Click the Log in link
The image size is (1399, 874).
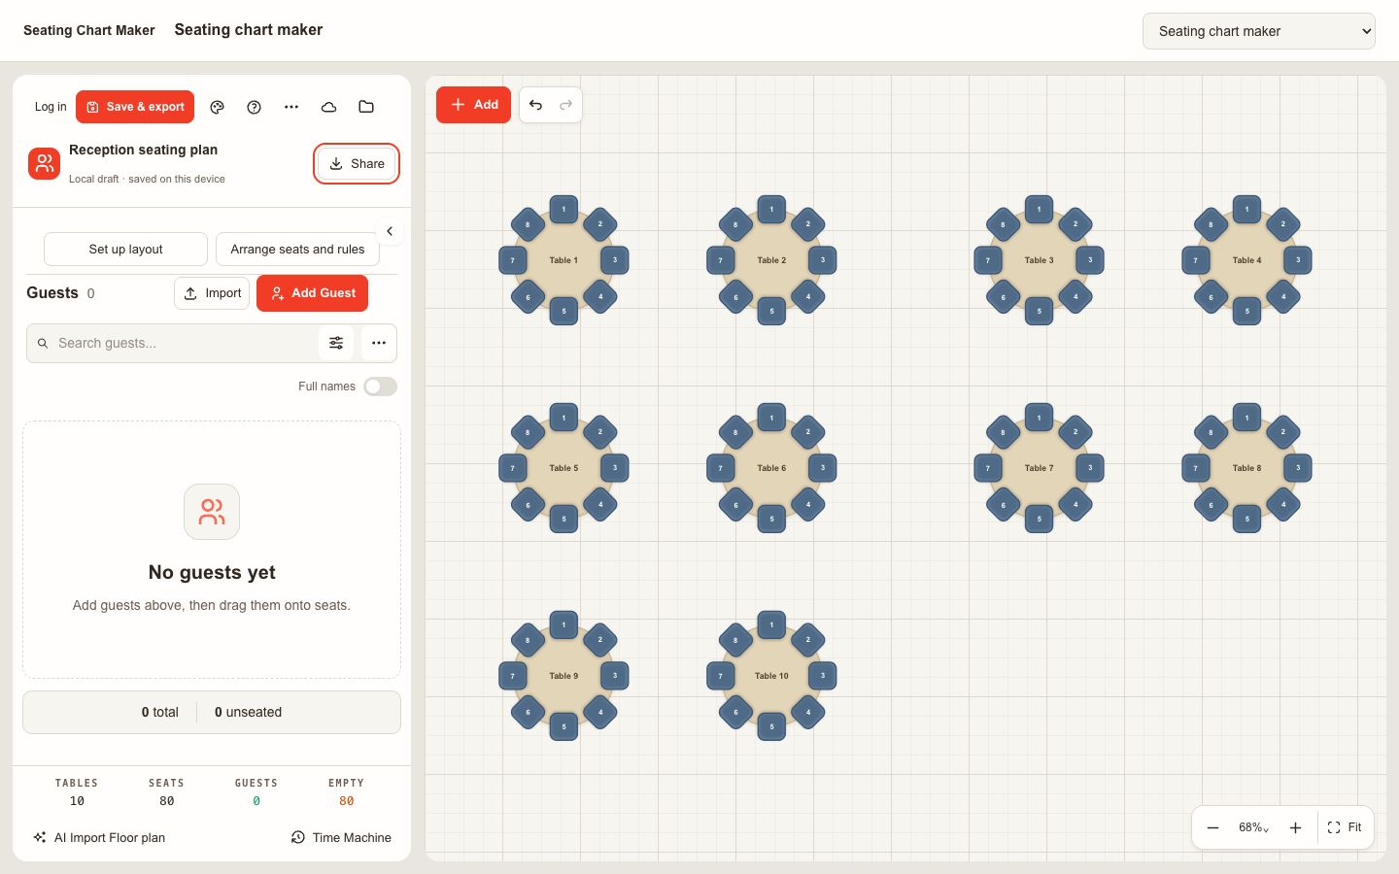51,107
